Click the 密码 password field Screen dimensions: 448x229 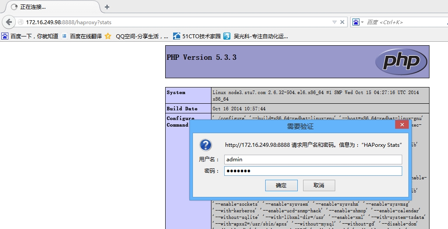313,171
